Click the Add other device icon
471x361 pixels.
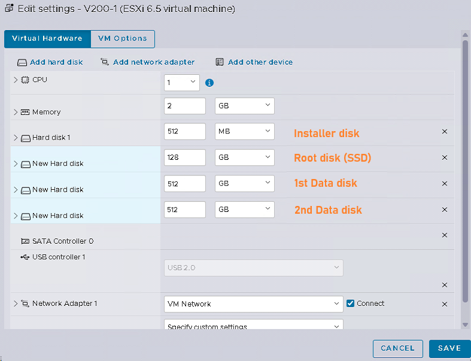(220, 62)
